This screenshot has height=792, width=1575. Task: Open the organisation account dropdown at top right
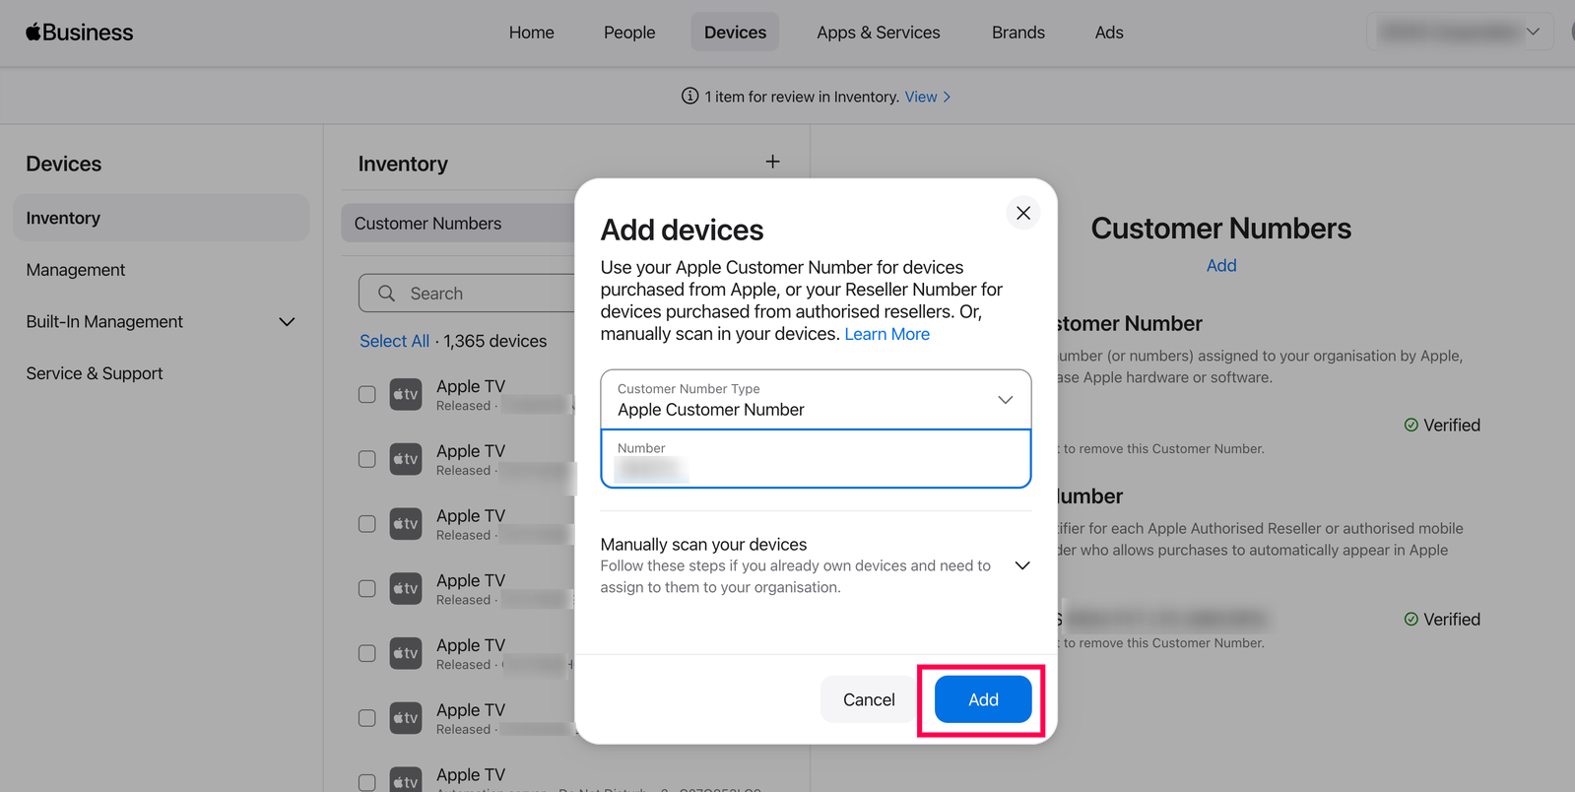[1460, 32]
